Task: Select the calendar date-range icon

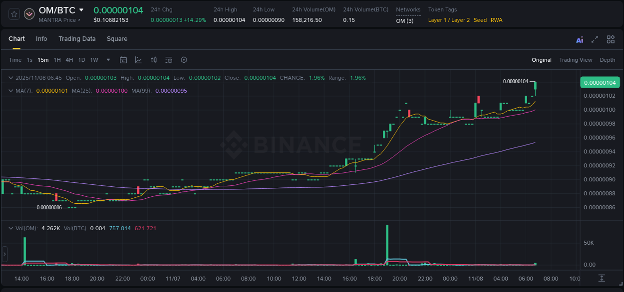Action: (x=123, y=60)
